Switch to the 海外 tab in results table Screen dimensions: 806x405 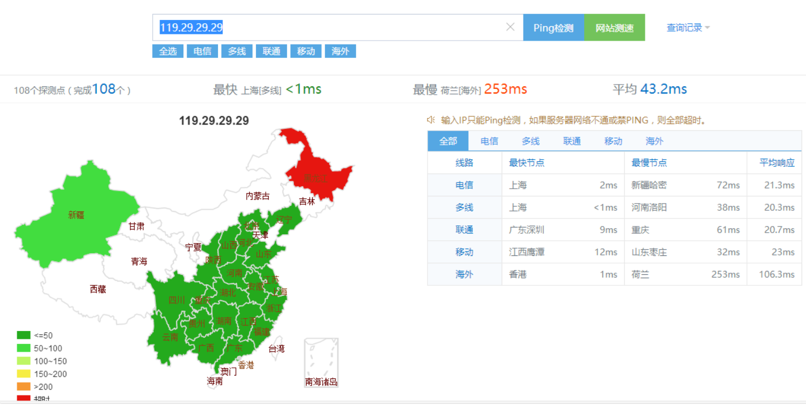pos(654,141)
